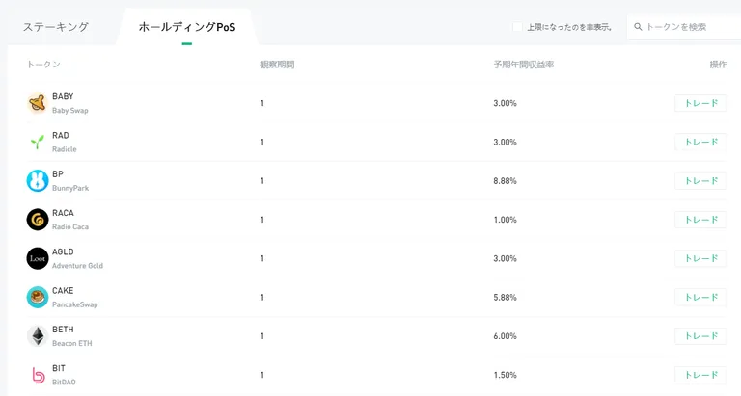Focus the token search input field
Image resolution: width=741 pixels, height=396 pixels.
tap(684, 27)
